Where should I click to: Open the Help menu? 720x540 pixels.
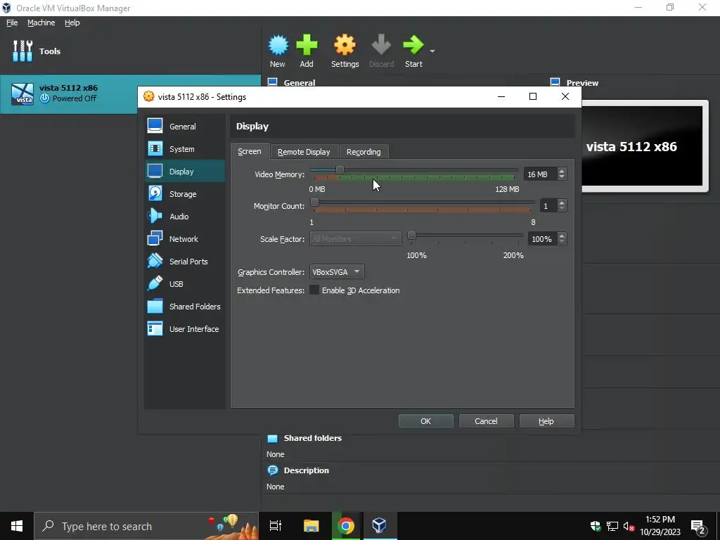pos(72,22)
